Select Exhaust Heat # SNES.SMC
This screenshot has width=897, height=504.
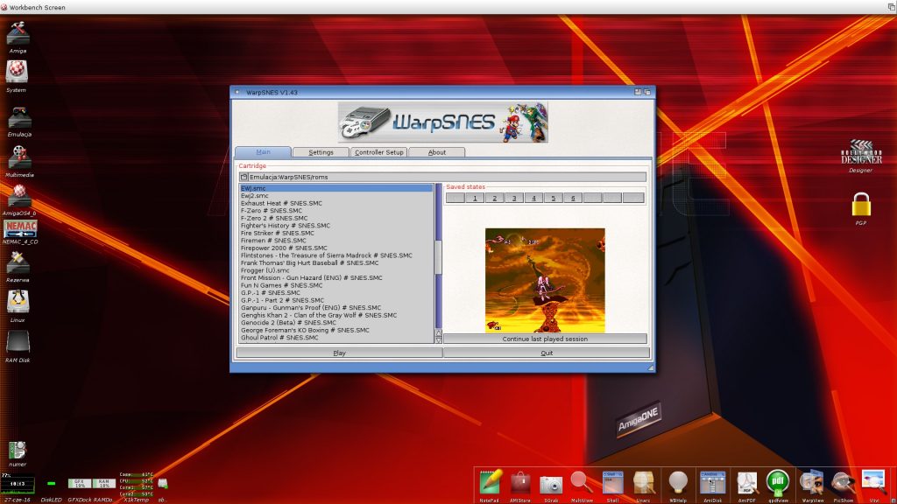(x=336, y=203)
